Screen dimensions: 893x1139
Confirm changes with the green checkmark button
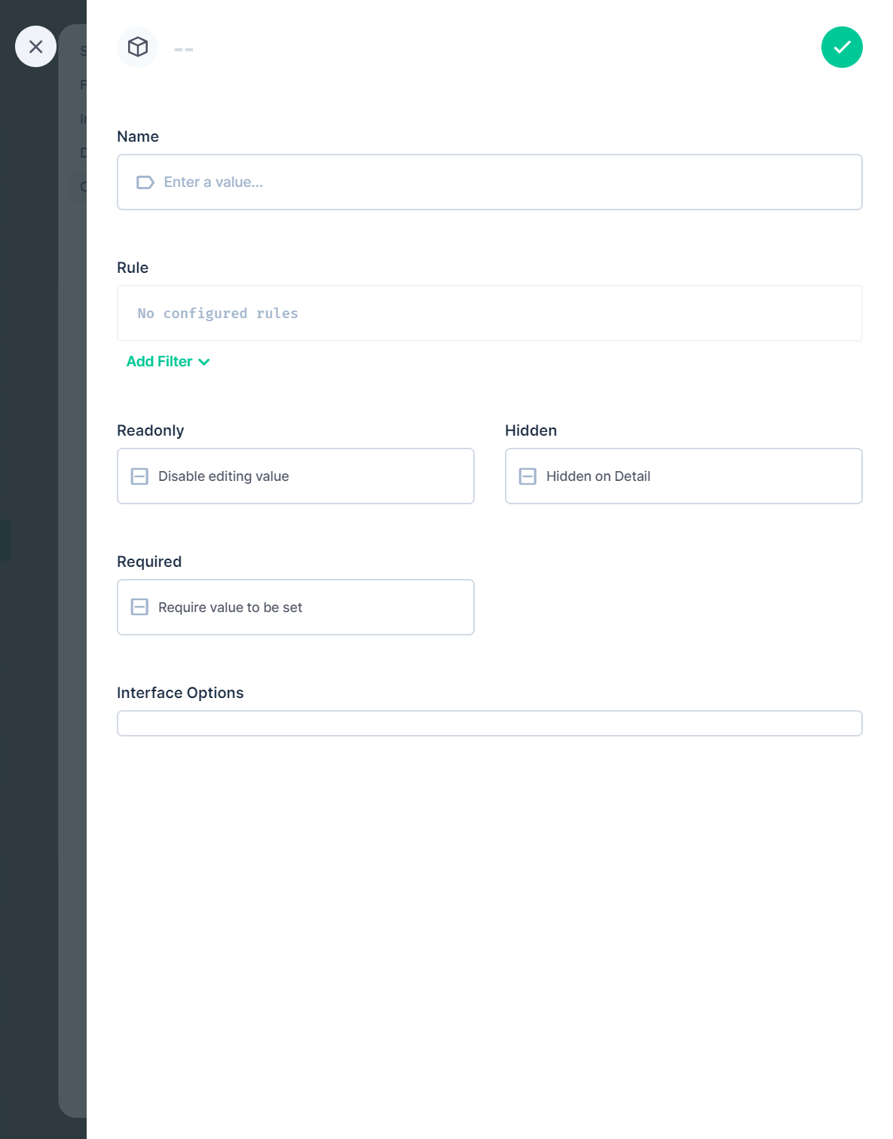pos(842,47)
